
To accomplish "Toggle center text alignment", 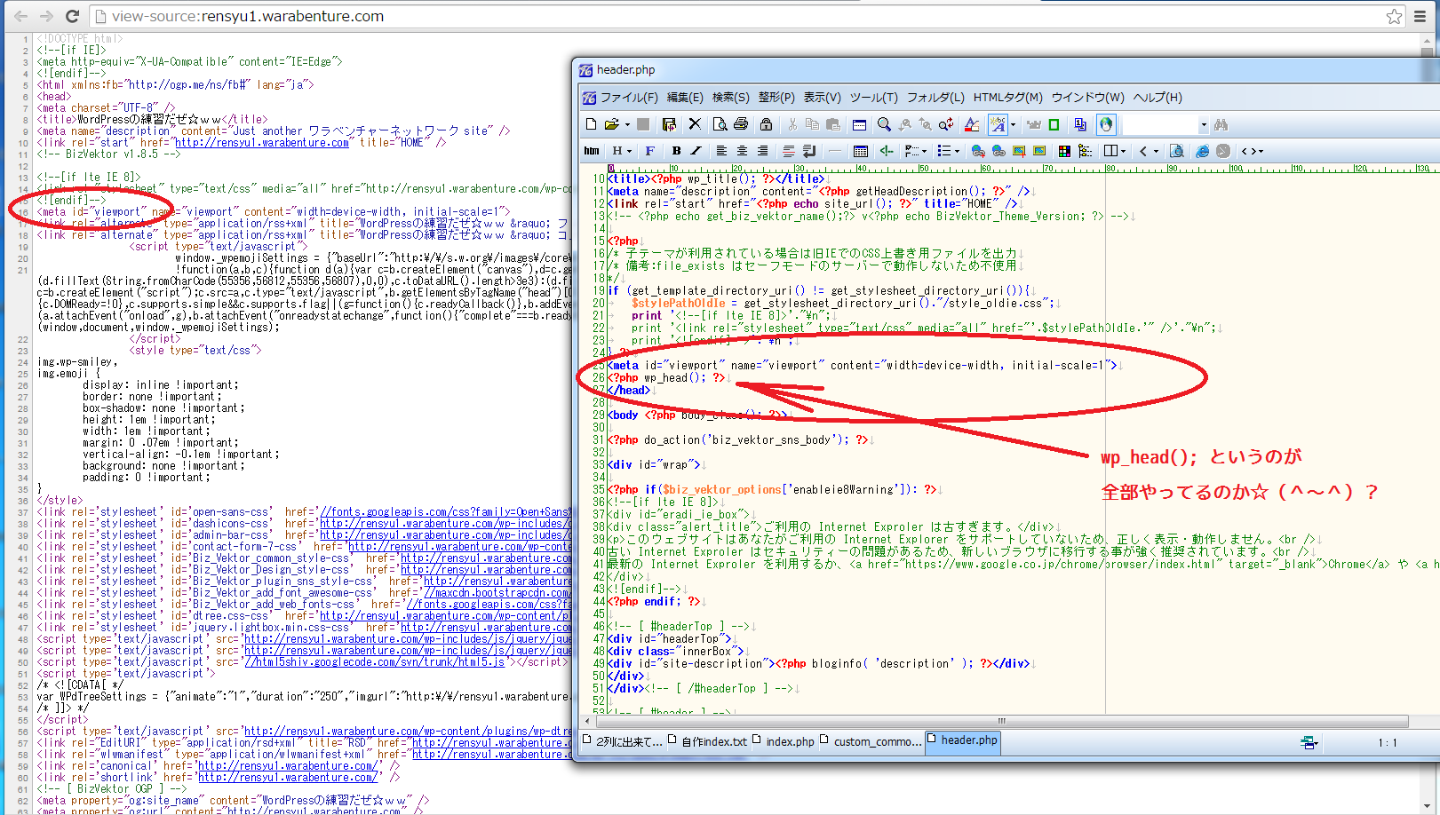I will (x=742, y=151).
